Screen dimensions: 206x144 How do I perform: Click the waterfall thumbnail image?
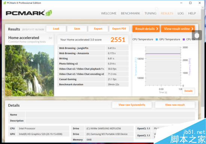30,71
